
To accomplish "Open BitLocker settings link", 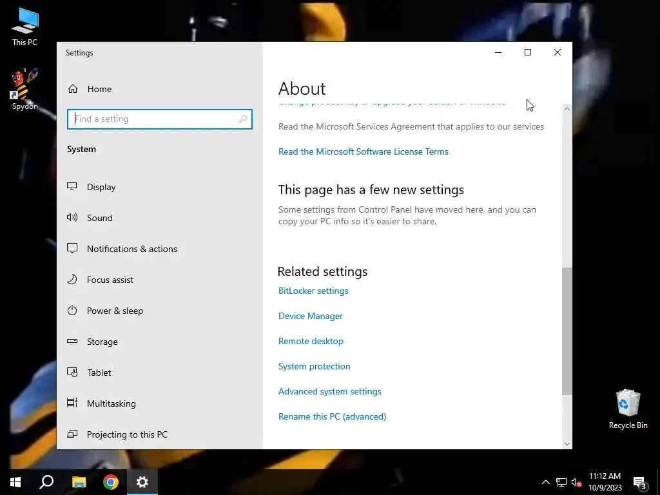I will pos(313,291).
